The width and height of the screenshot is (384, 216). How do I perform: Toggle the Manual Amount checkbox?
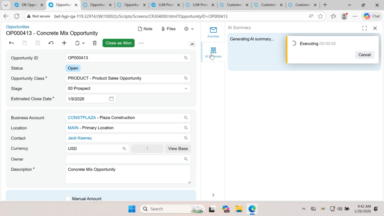tap(68, 199)
